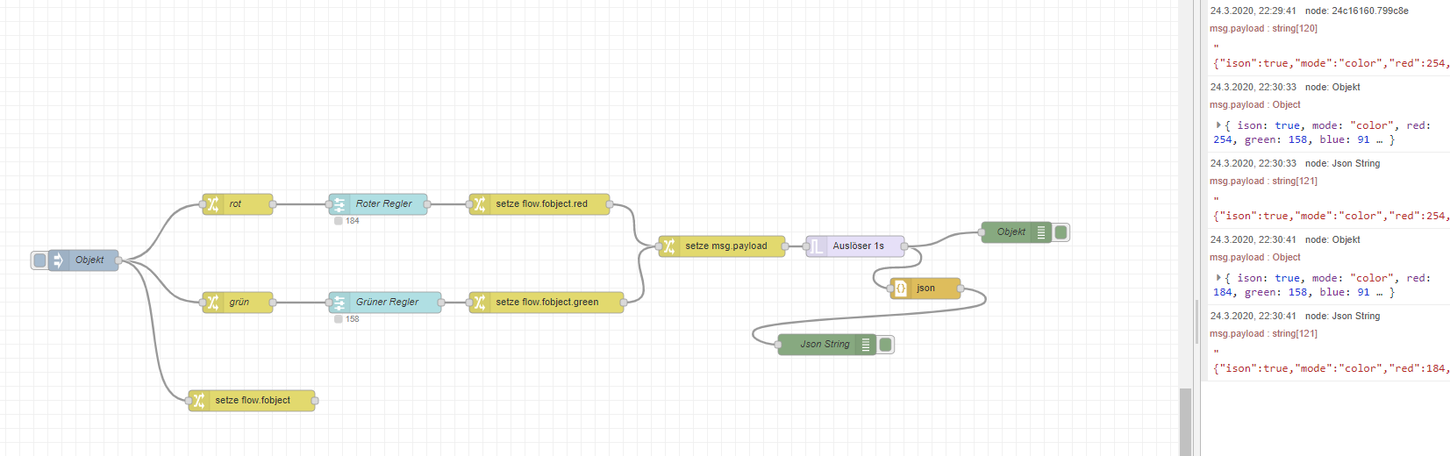Select the 'Json String' debug node label

tap(825, 345)
